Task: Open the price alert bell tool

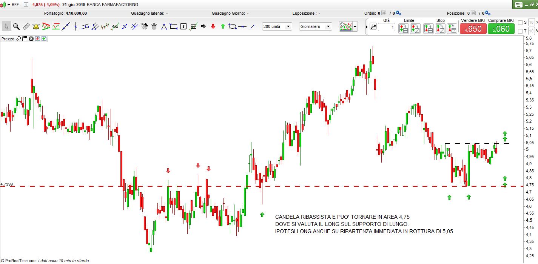Action: (36, 26)
